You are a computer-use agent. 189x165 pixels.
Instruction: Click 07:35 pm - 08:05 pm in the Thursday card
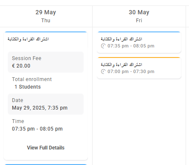coord(37,129)
